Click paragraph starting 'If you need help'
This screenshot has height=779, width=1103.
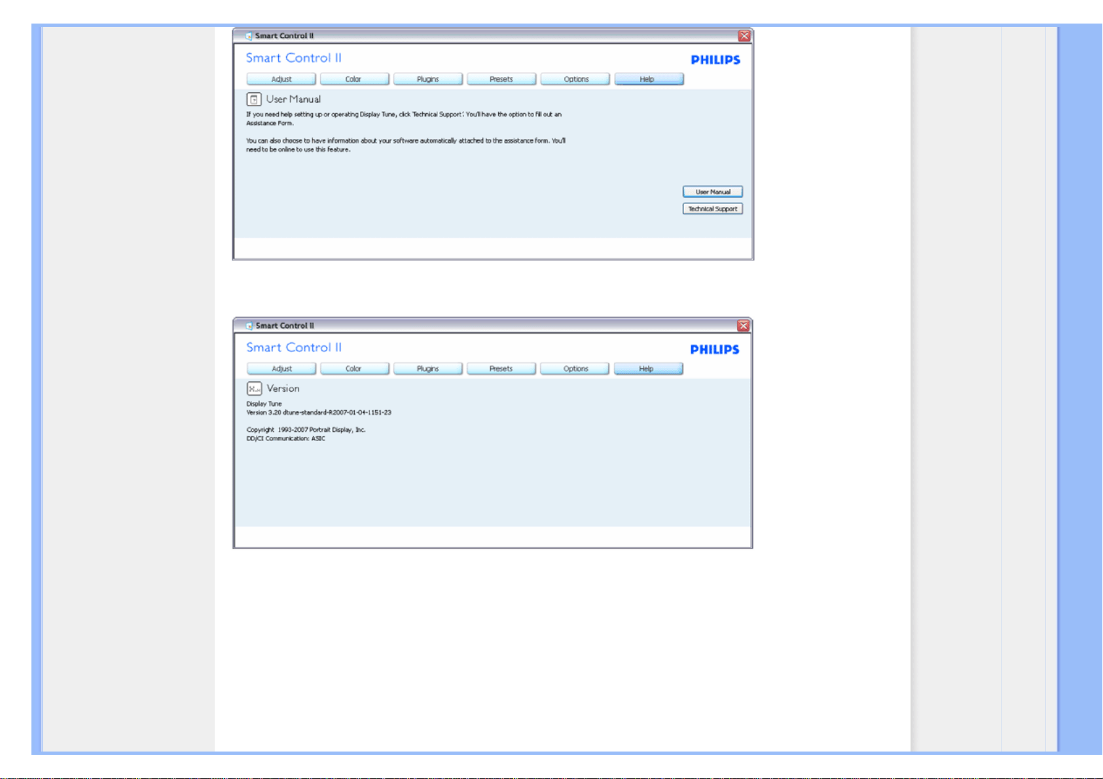[x=404, y=118]
